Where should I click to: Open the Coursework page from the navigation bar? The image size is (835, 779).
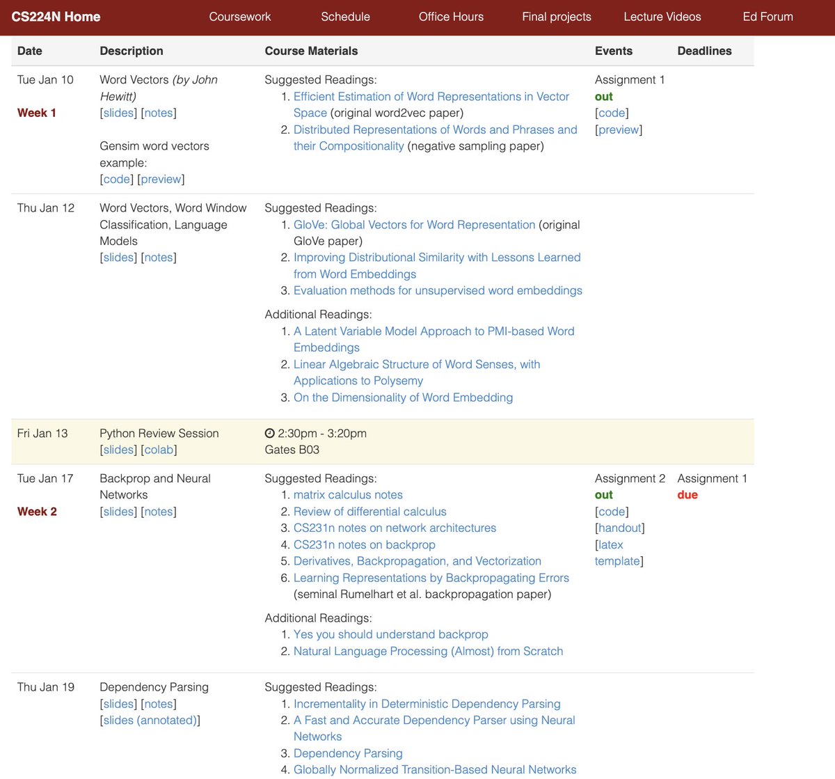(x=240, y=17)
